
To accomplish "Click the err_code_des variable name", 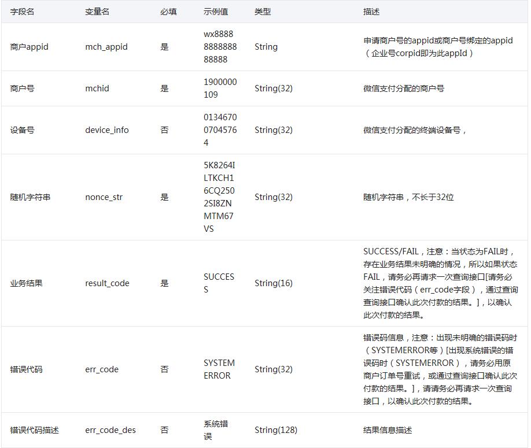I will [110, 430].
